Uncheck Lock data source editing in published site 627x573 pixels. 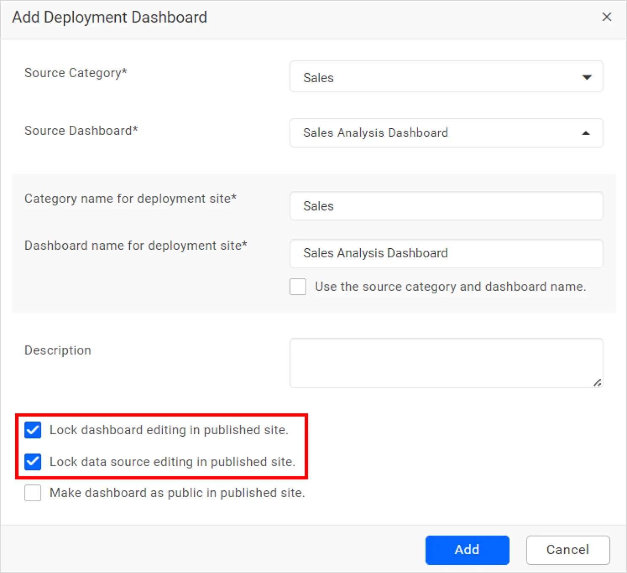tap(33, 462)
